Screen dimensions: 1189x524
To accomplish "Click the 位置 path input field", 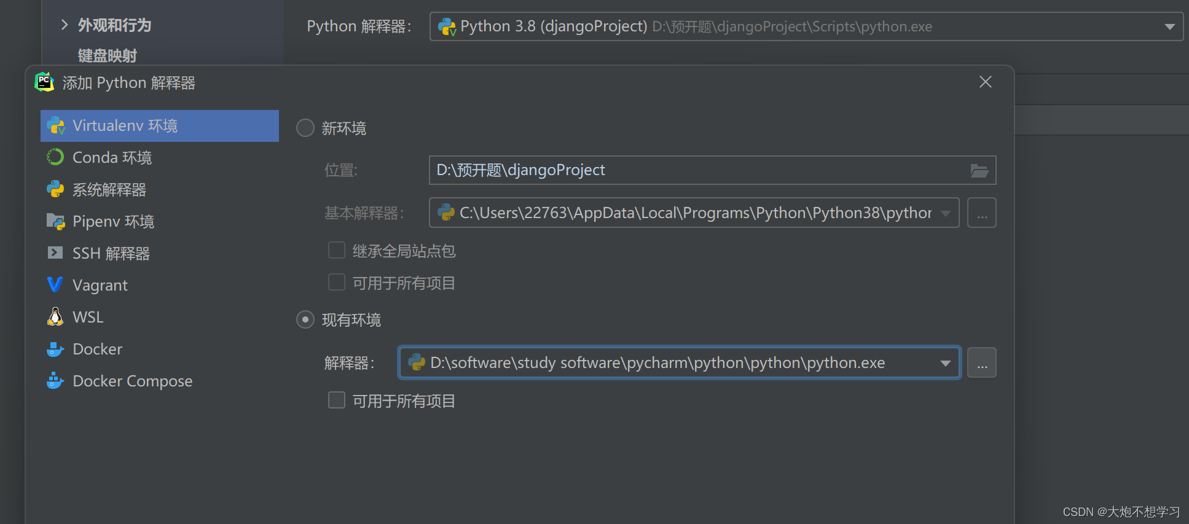I will 713,170.
